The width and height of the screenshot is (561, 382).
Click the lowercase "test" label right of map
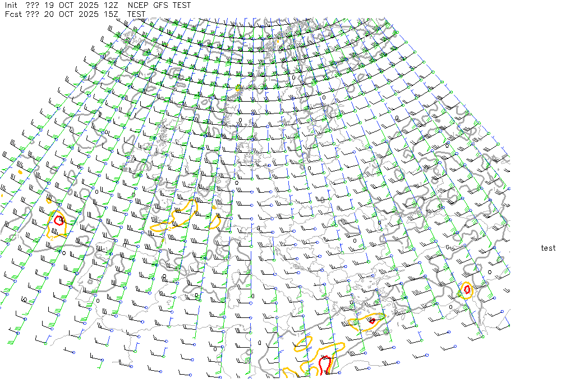(x=548, y=248)
